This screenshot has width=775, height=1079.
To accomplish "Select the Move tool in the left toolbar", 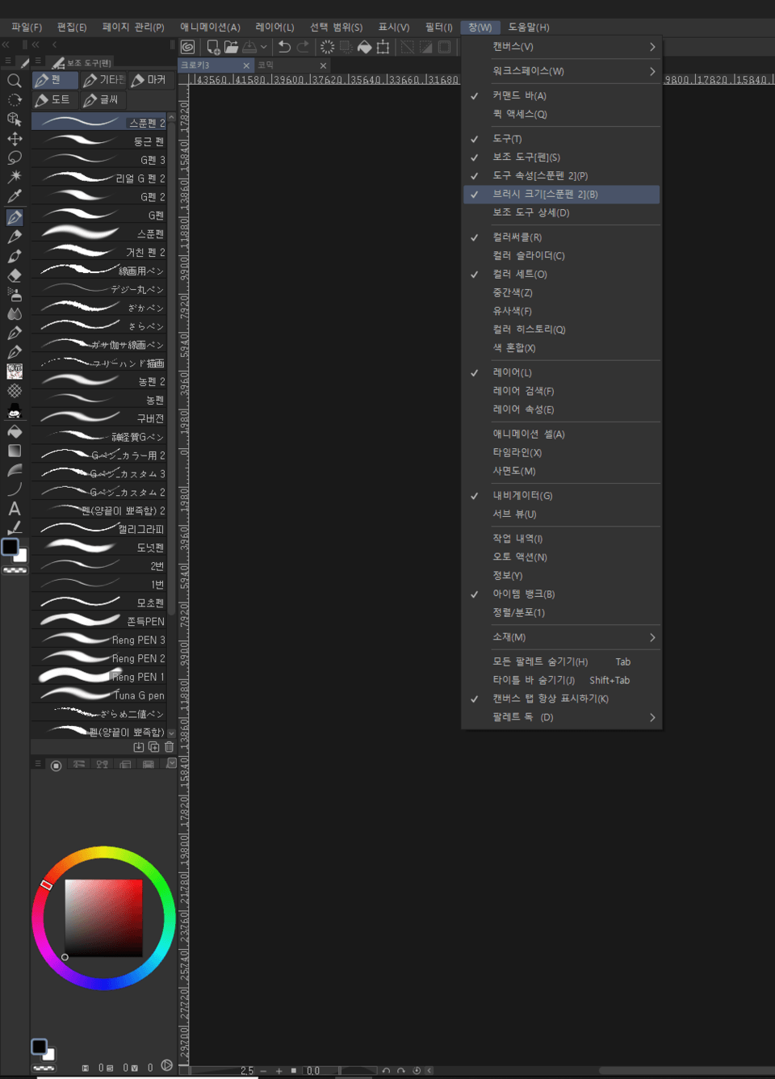I will click(x=14, y=138).
